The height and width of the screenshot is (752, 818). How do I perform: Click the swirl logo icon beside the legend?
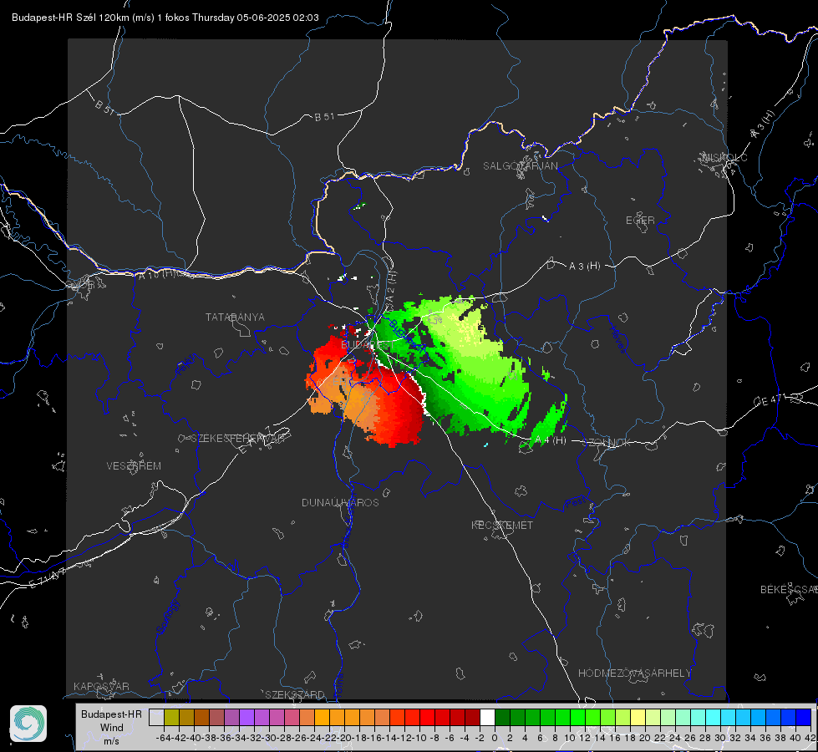point(28,724)
